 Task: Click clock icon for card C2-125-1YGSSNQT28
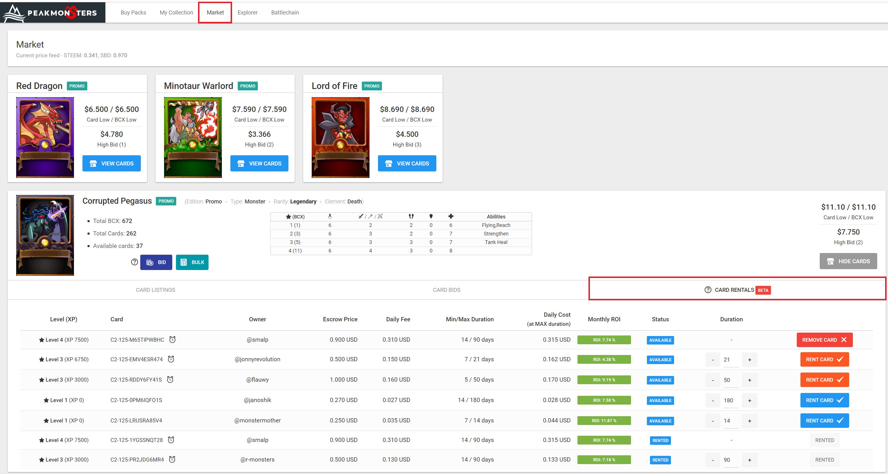(171, 440)
